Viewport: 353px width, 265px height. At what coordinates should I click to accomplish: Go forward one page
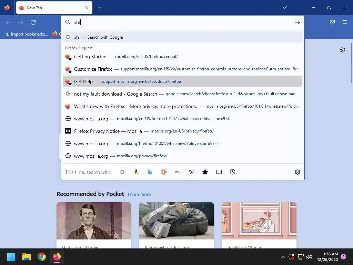(x=21, y=22)
